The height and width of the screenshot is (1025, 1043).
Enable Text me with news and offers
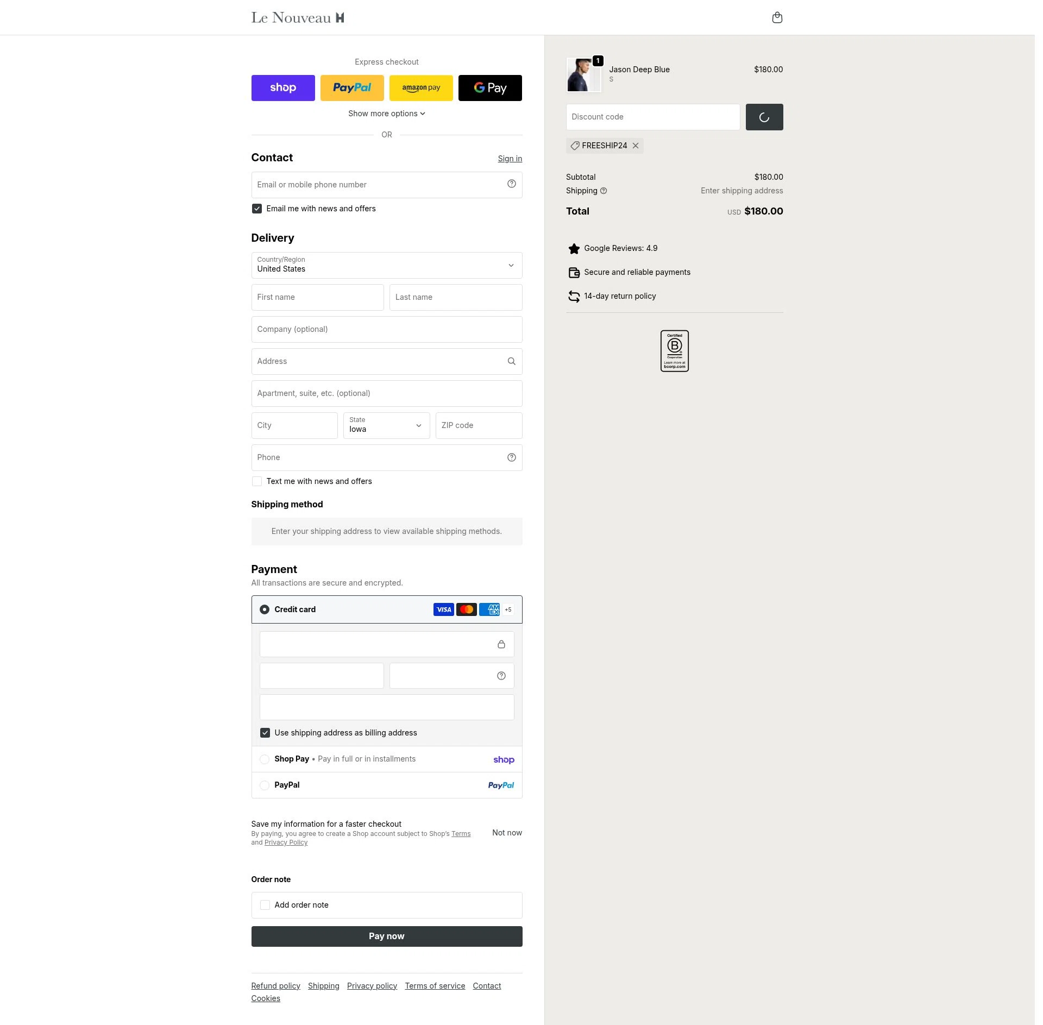[x=257, y=481]
